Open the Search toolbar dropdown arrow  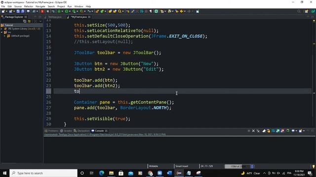pos(122,11)
